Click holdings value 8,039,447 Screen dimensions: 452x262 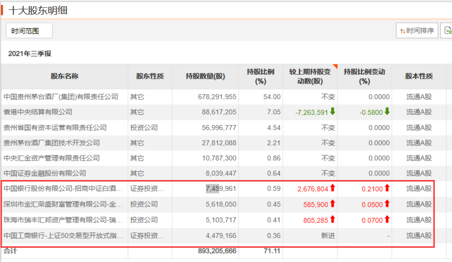pos(221,173)
